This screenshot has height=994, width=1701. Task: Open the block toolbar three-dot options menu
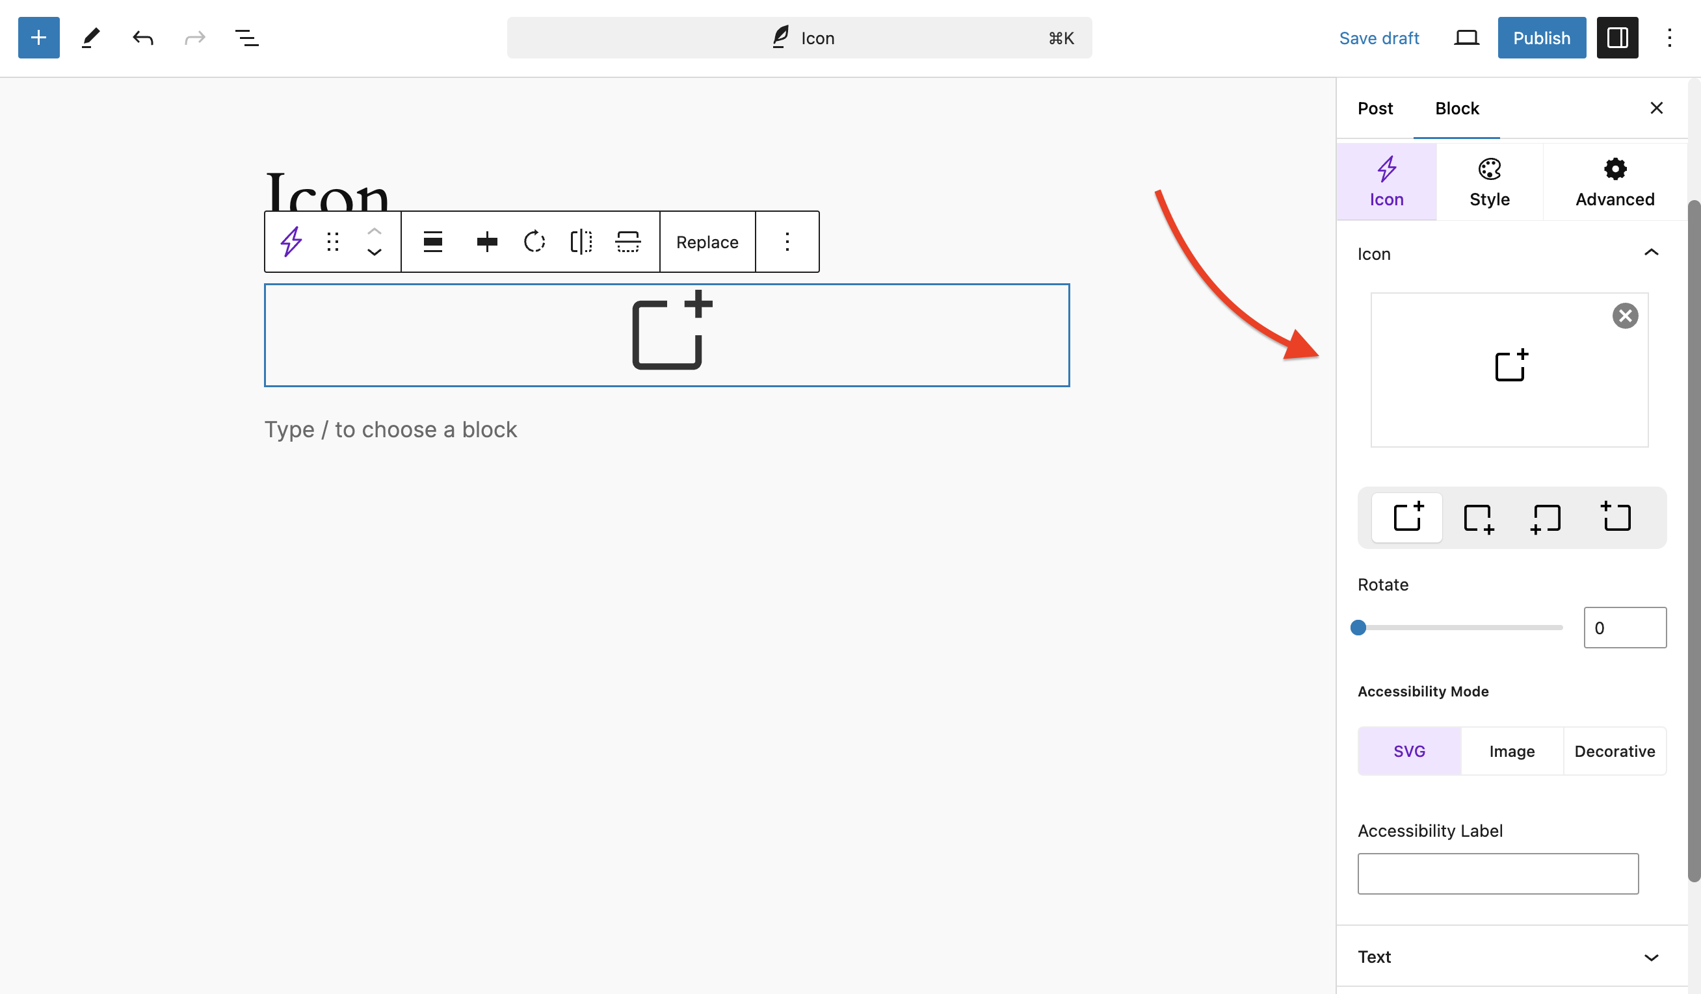pos(787,242)
